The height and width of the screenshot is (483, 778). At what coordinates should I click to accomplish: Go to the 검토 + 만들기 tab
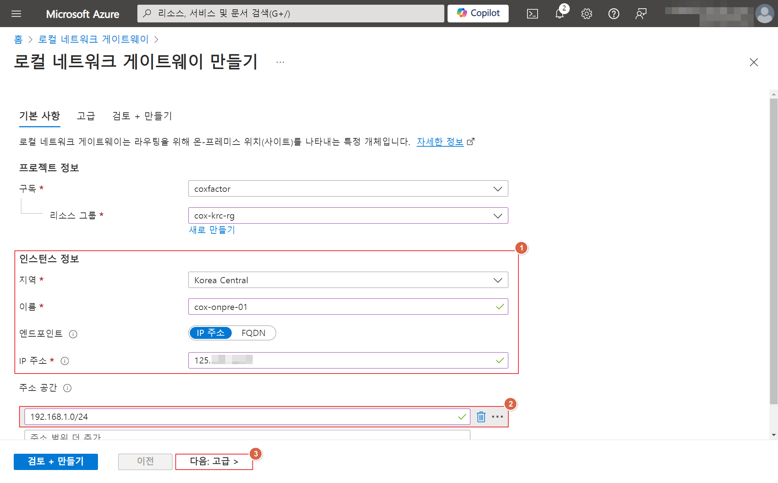pyautogui.click(x=142, y=116)
